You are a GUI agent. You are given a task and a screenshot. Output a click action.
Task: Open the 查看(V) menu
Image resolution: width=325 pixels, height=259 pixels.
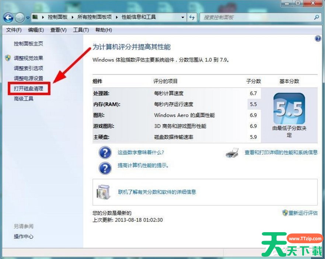coord(58,30)
